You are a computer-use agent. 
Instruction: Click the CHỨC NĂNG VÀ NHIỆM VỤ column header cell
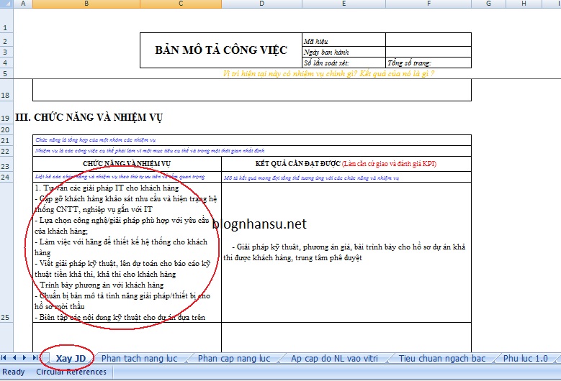[126, 164]
